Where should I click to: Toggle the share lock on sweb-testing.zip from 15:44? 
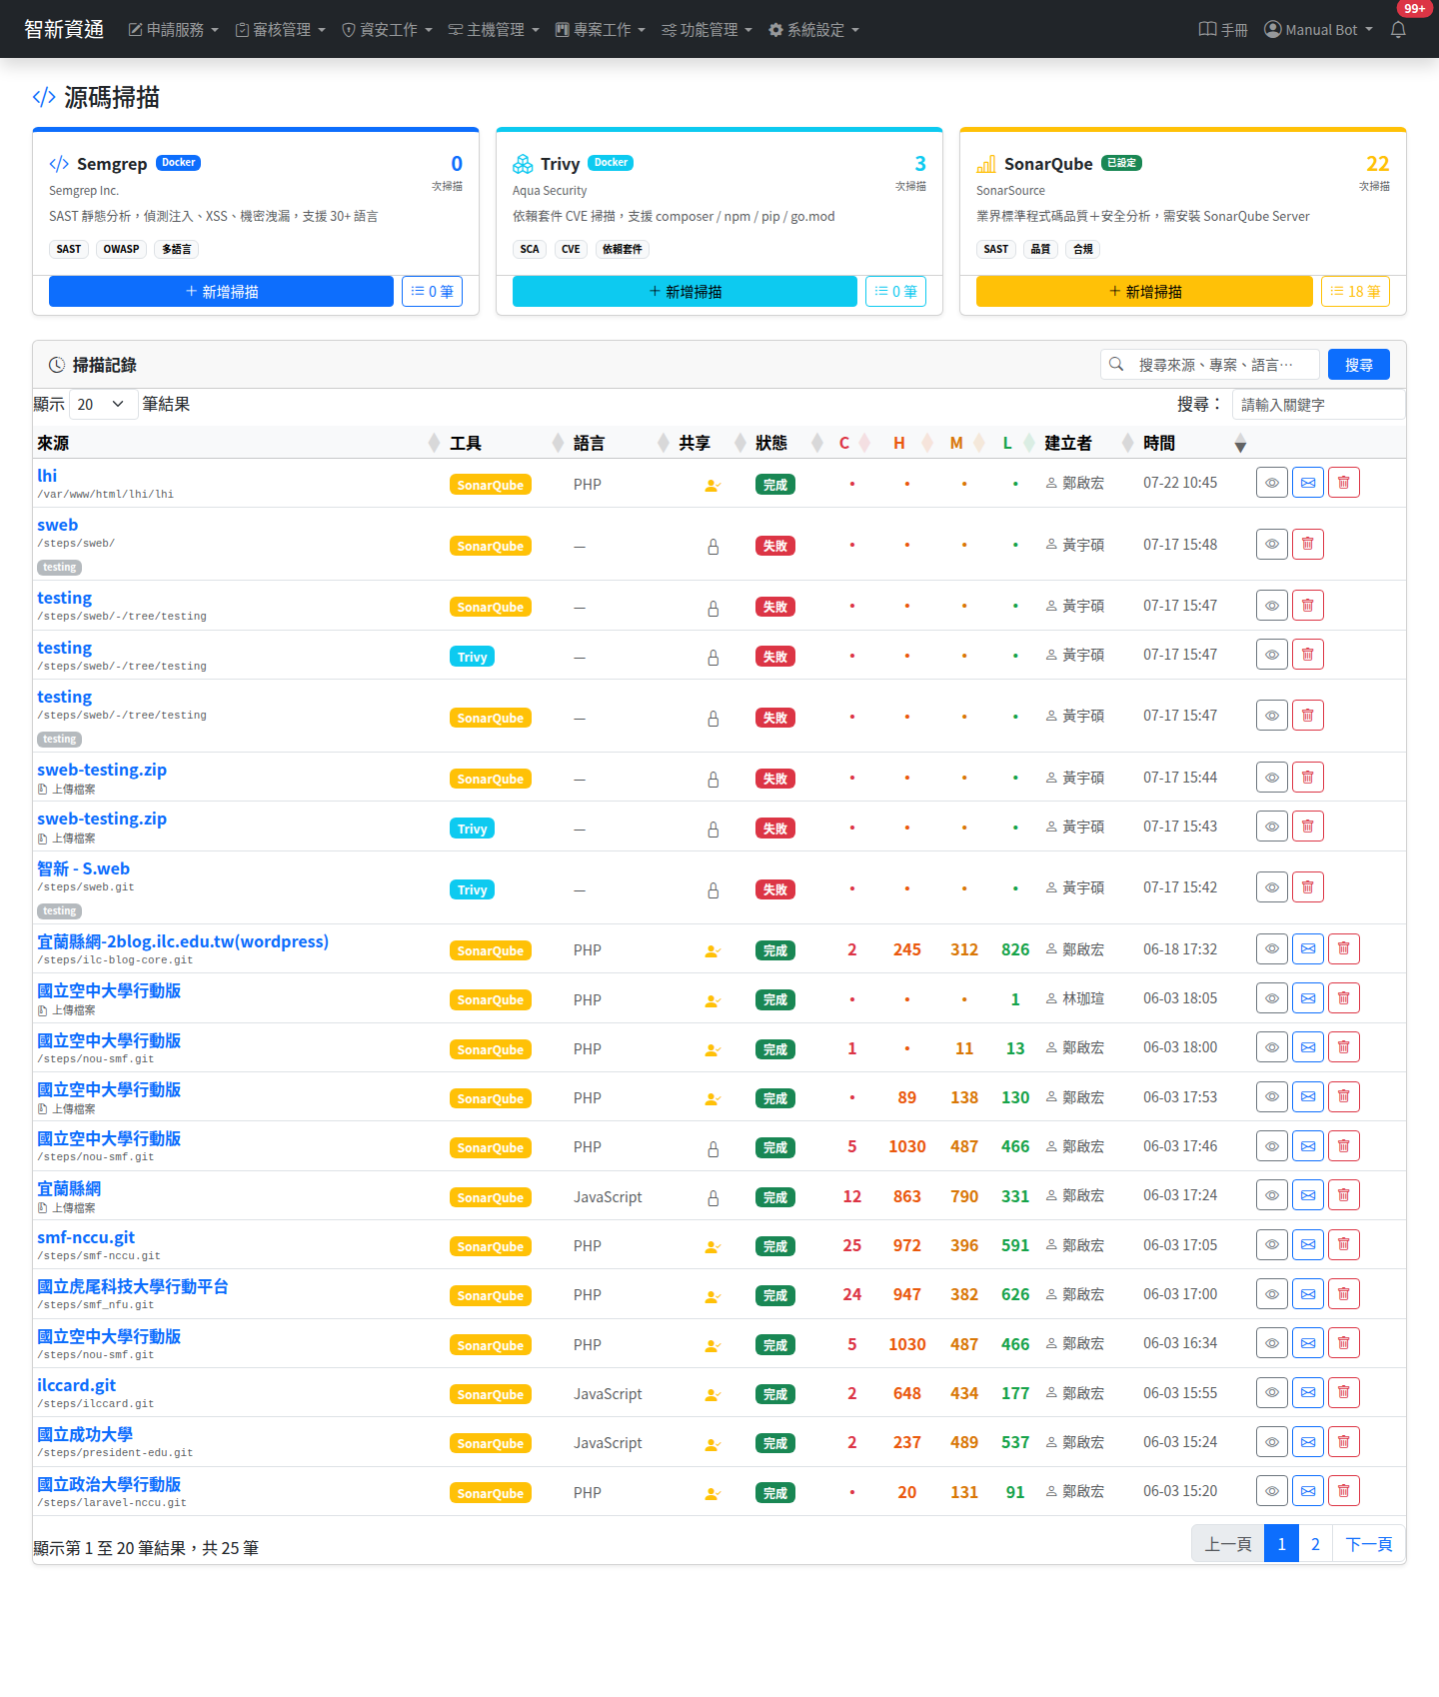pos(714,780)
